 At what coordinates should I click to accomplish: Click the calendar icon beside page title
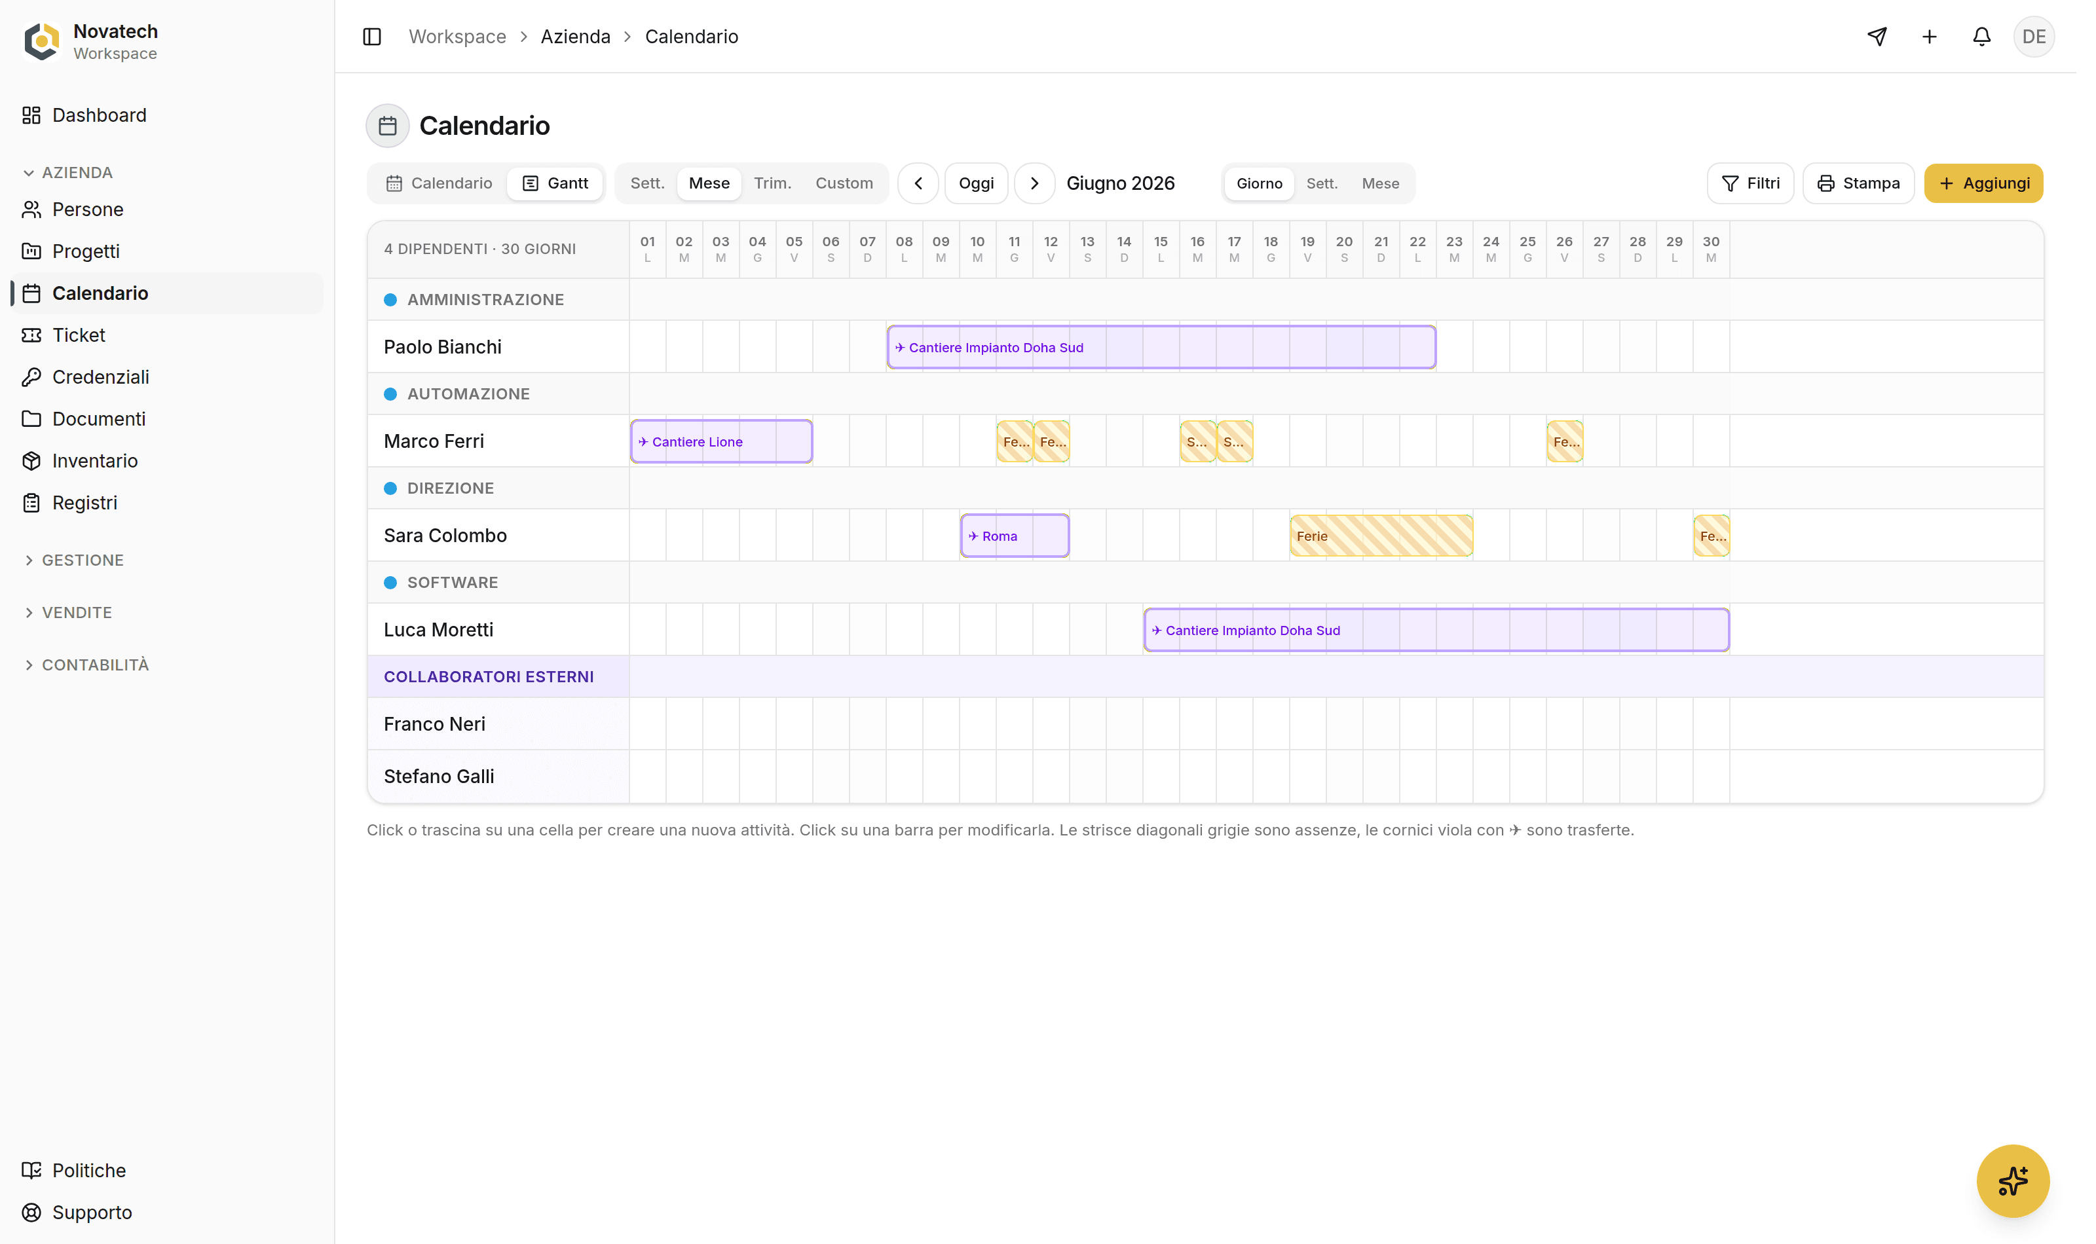(x=387, y=126)
